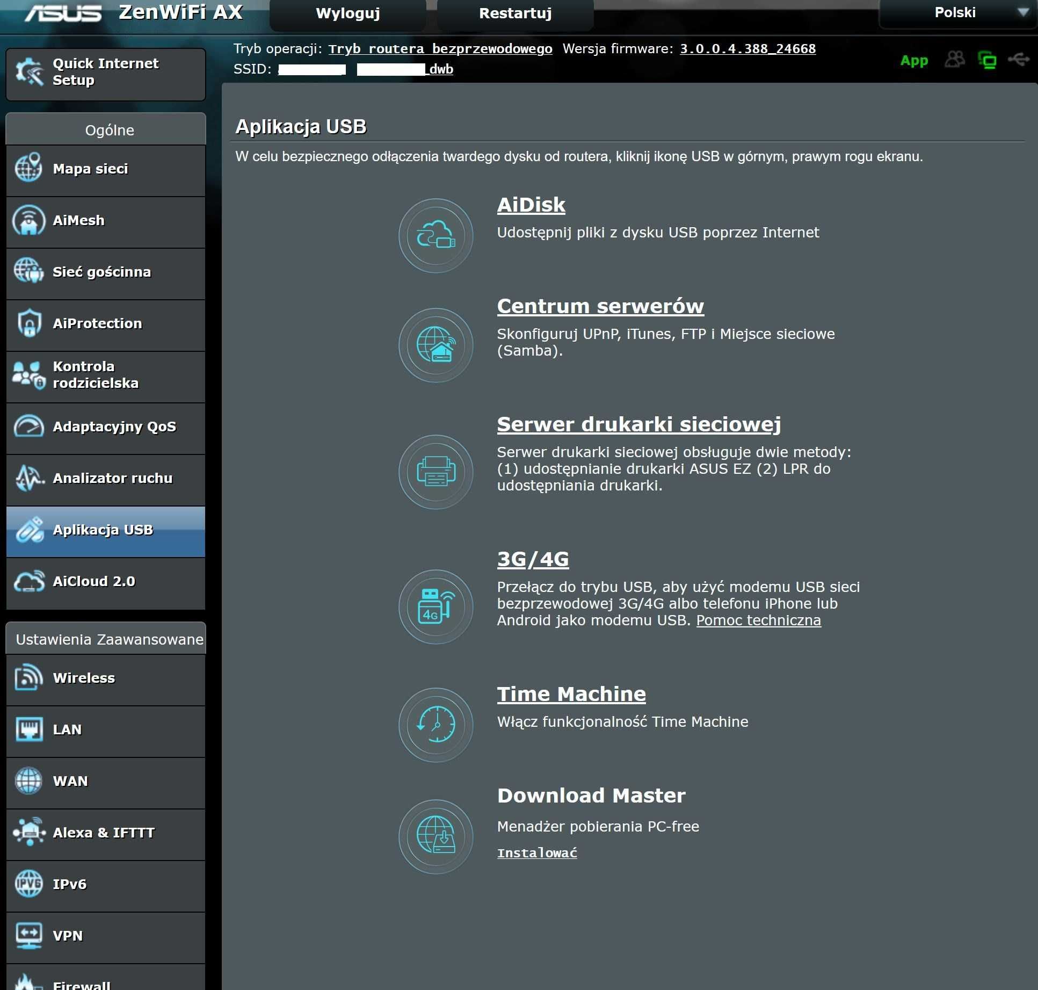Click the green App link

pos(914,60)
